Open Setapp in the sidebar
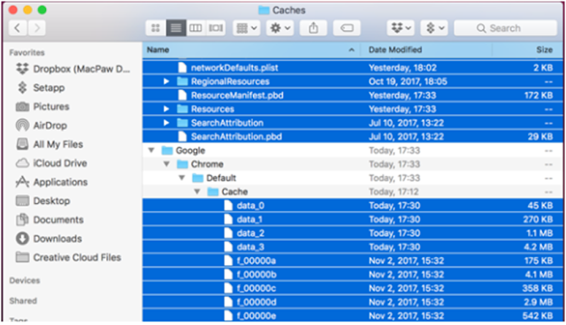Viewport: 566px width, 325px height. click(x=41, y=87)
